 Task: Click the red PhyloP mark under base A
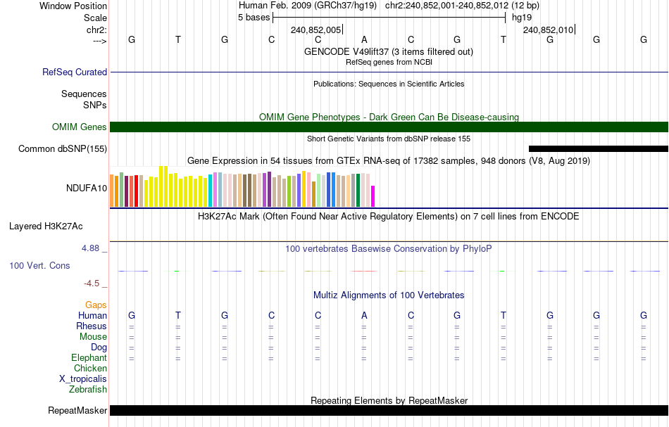364,271
